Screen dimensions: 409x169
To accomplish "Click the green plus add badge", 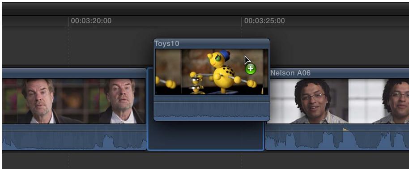I will click(251, 69).
